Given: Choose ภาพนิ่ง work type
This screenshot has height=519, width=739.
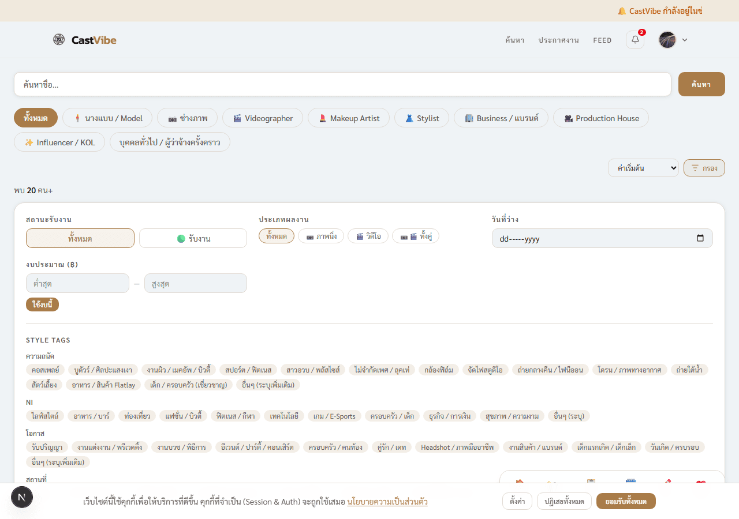Looking at the screenshot, I should (321, 236).
